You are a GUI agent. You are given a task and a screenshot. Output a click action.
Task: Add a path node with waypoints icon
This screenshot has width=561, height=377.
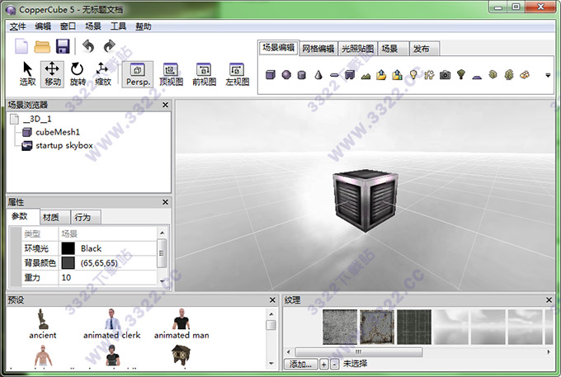pyautogui.click(x=429, y=75)
